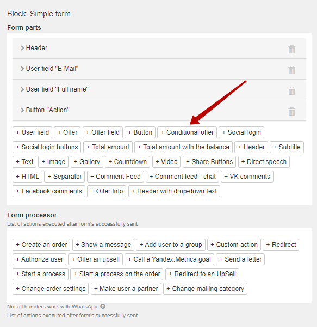Expand Button "Action" row
Screen dimensions: 317x327
click(159, 110)
